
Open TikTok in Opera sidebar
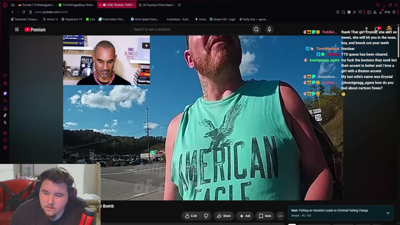[x=5, y=115]
